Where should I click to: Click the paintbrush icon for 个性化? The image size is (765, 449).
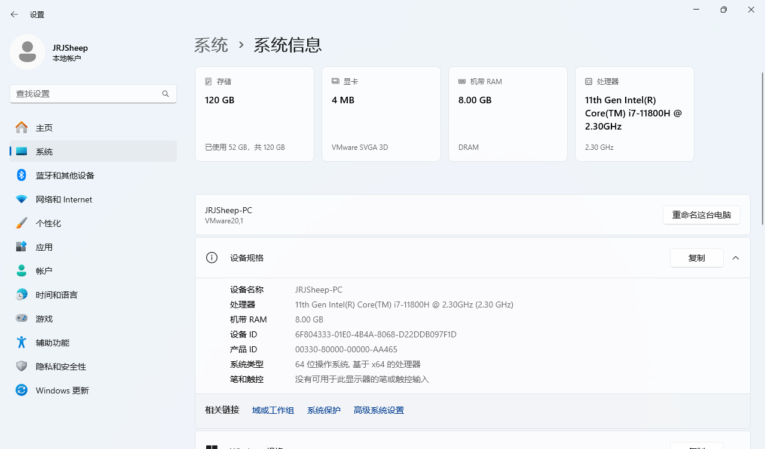click(22, 223)
